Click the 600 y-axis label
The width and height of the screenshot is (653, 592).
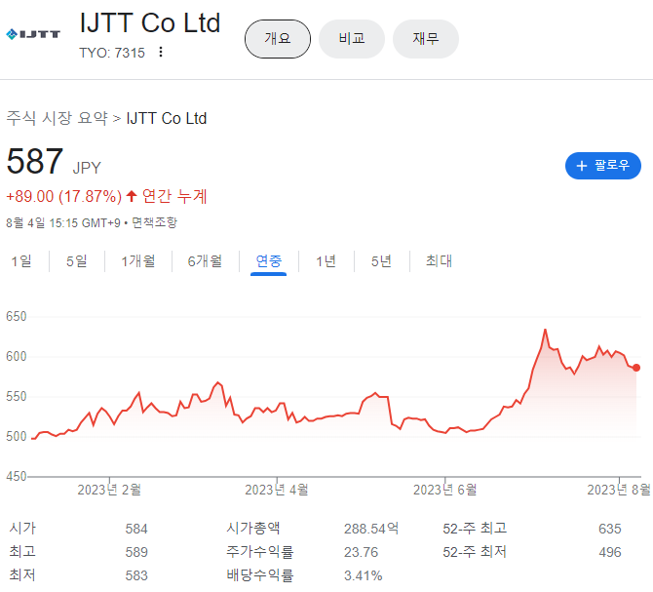17,357
